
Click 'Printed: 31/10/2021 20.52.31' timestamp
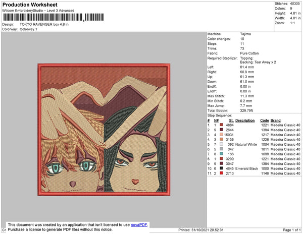[201, 230]
